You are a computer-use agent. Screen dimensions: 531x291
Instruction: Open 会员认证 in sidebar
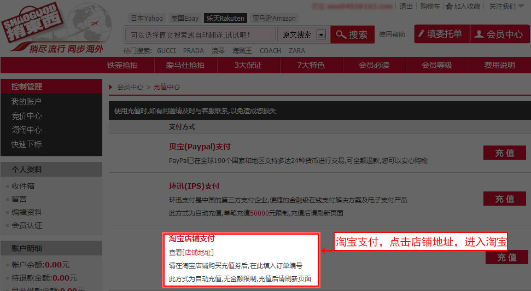click(x=26, y=225)
